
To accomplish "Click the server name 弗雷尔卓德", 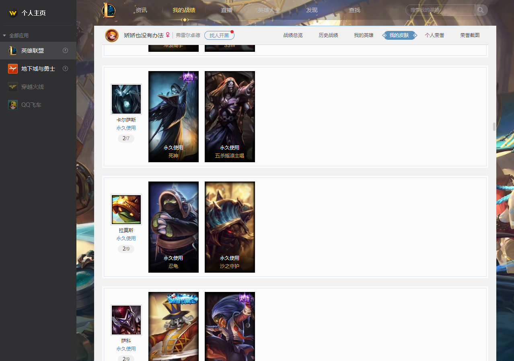I will (x=188, y=35).
